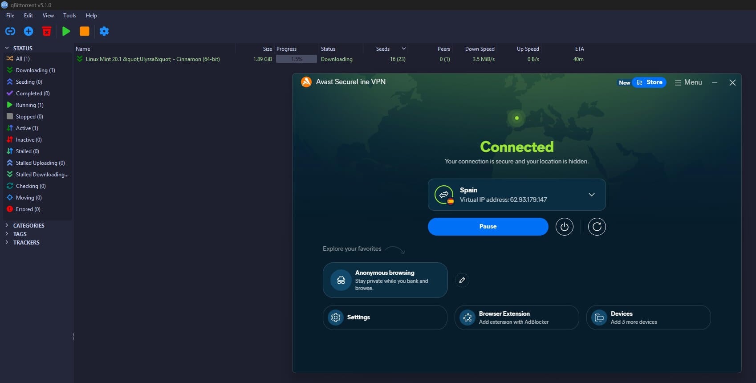Screen dimensions: 756x383
Task: Open Anonymous browsing favorite card
Action: (x=385, y=280)
